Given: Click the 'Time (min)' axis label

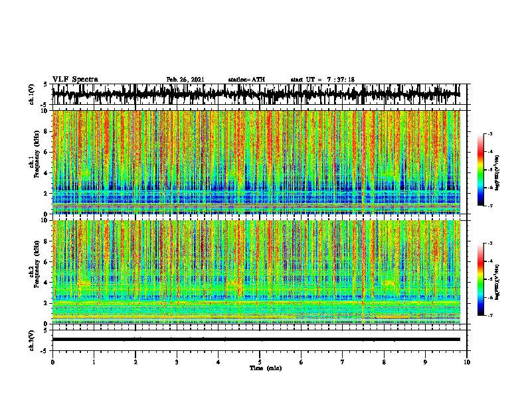Looking at the screenshot, I should pyautogui.click(x=266, y=368).
